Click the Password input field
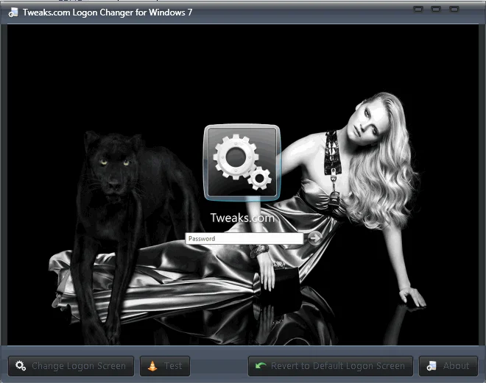 (244, 238)
